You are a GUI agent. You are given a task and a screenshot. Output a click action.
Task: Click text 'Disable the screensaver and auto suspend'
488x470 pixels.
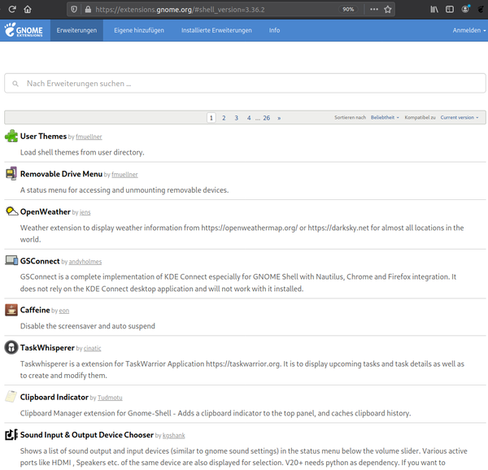(88, 326)
